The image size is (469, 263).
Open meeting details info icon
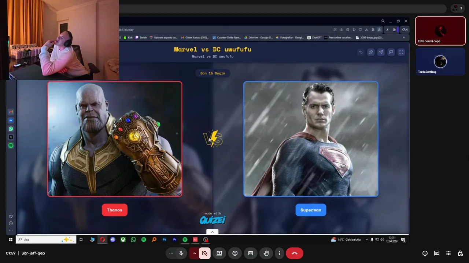[425, 253]
